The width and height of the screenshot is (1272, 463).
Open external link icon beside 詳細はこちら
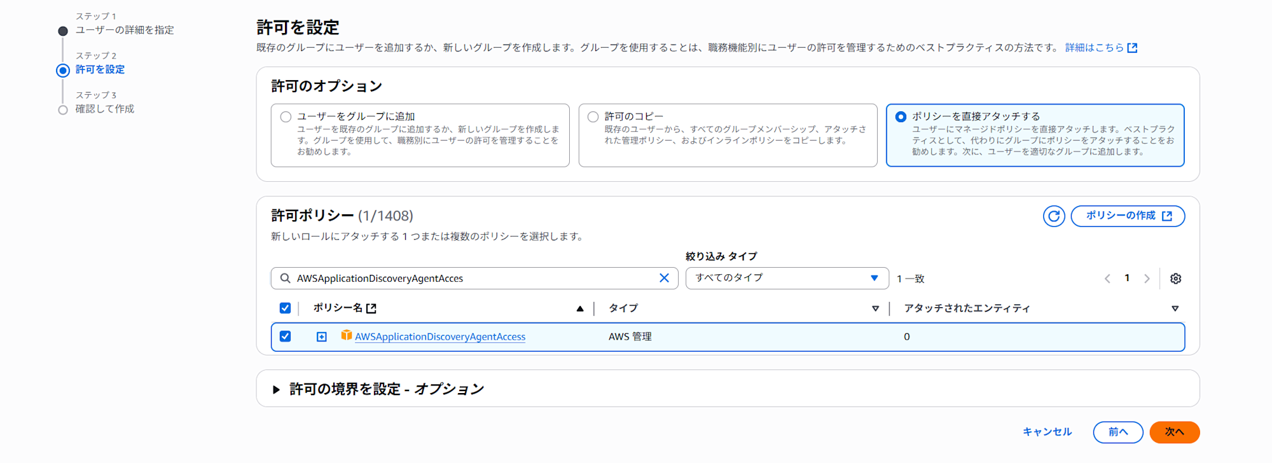[x=1132, y=48]
